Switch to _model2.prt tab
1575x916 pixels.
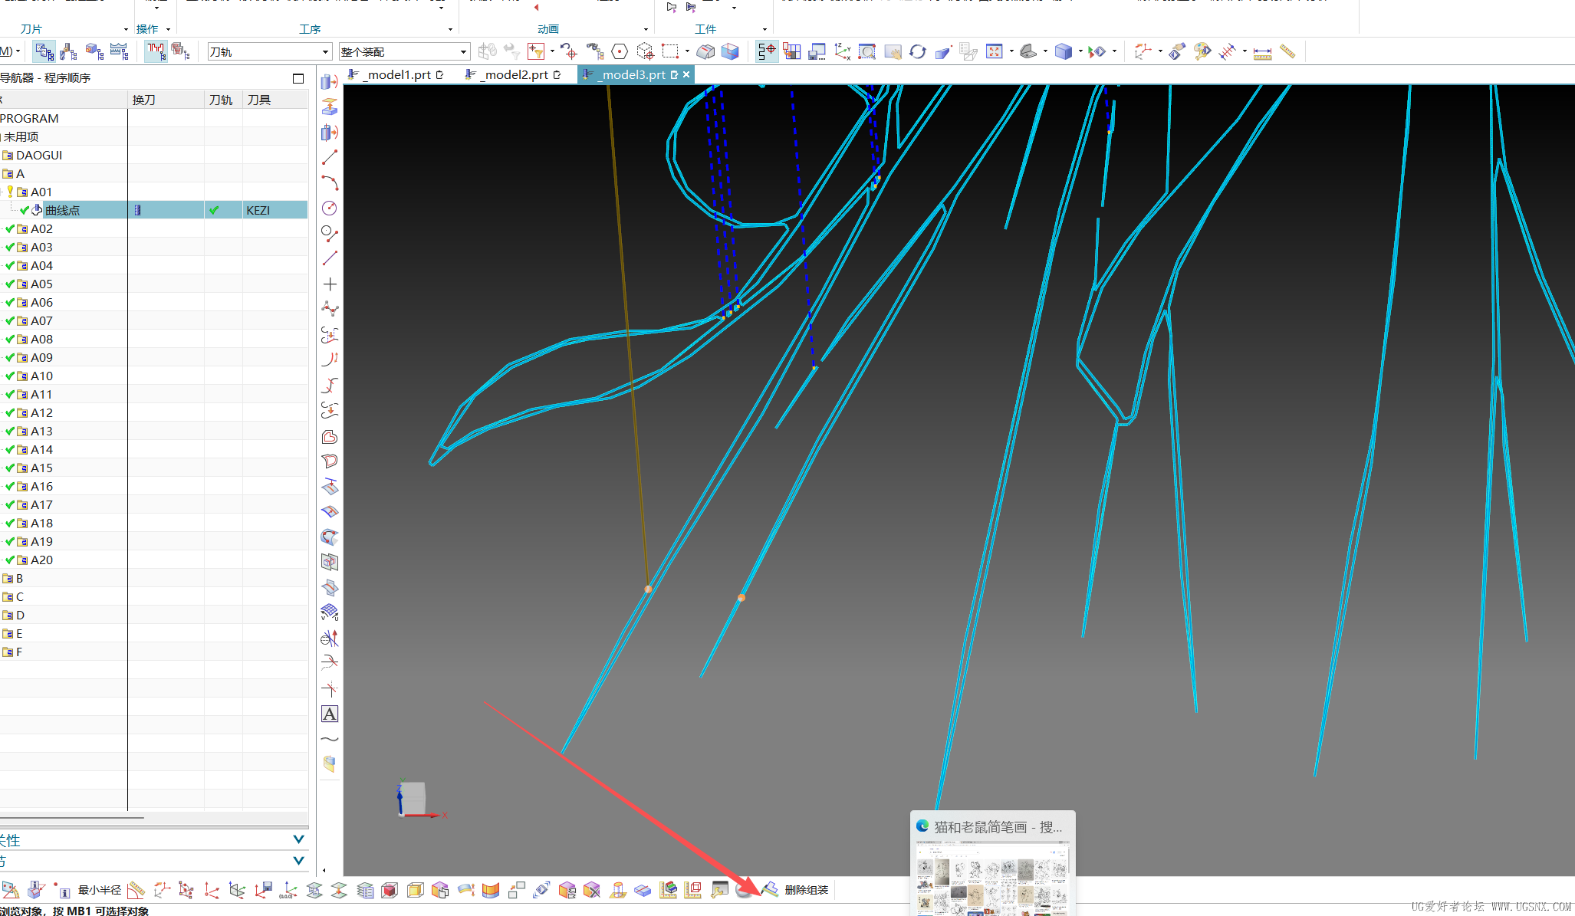(x=514, y=74)
